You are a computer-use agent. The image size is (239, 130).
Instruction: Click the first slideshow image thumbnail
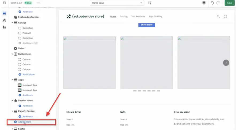[90, 63]
